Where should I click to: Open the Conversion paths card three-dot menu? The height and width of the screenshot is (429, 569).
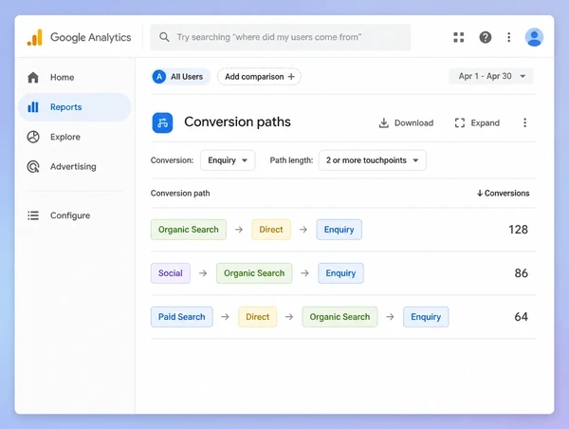pyautogui.click(x=524, y=122)
